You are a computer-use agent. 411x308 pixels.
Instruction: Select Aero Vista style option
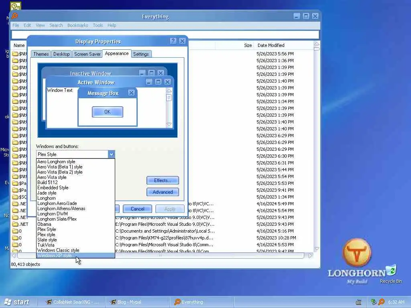[x=75, y=177]
